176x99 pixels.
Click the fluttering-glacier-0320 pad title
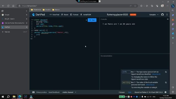pyautogui.click(x=117, y=15)
